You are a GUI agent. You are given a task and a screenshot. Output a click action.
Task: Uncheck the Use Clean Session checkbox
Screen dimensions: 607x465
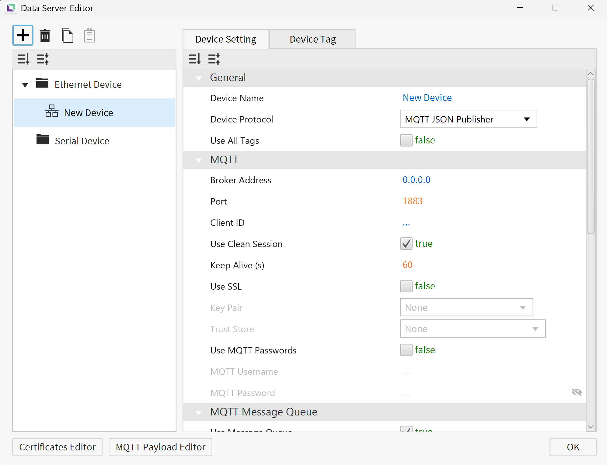[406, 244]
